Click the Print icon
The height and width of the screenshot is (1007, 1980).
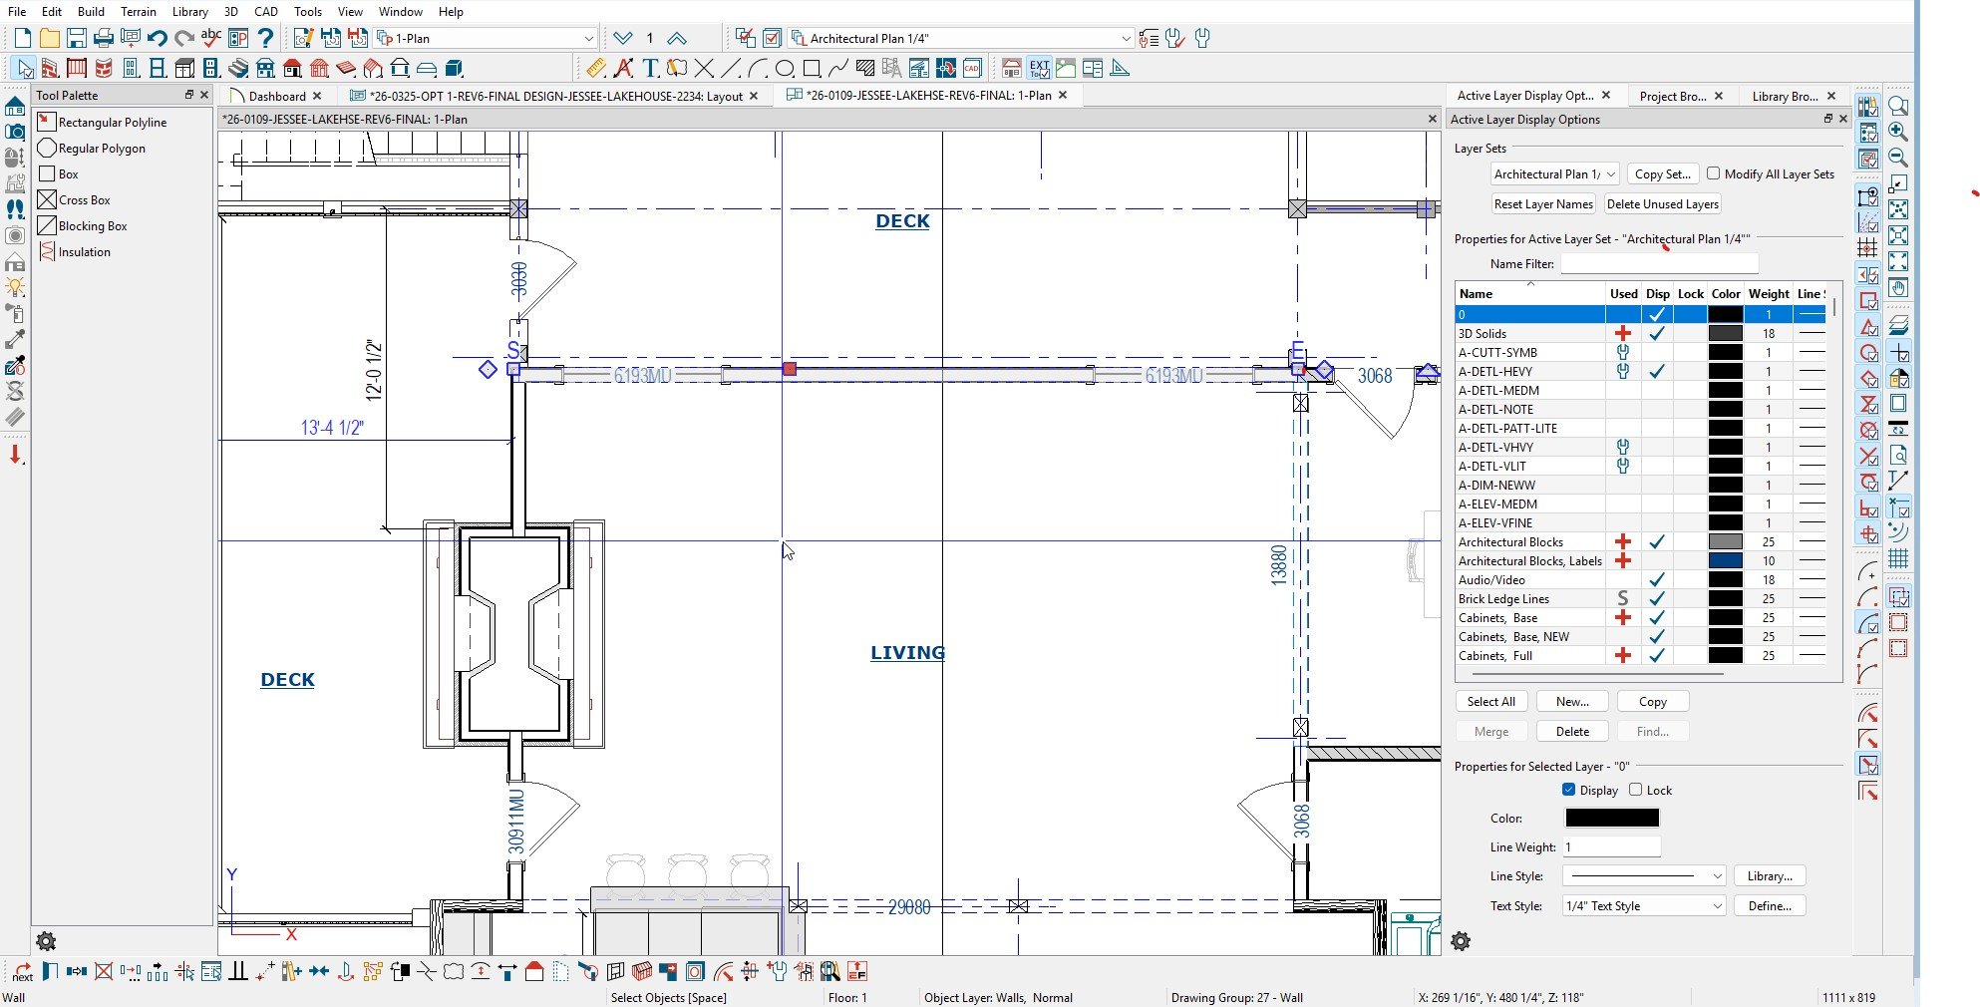[x=103, y=38]
